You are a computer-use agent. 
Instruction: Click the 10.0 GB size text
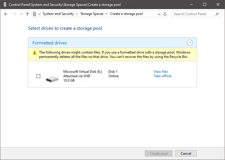point(69,80)
